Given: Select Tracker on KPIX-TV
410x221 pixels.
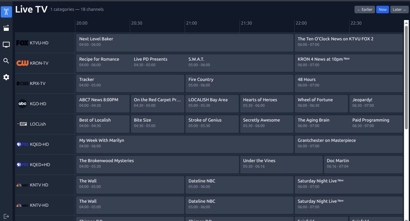Looking at the screenshot, I should point(130,83).
